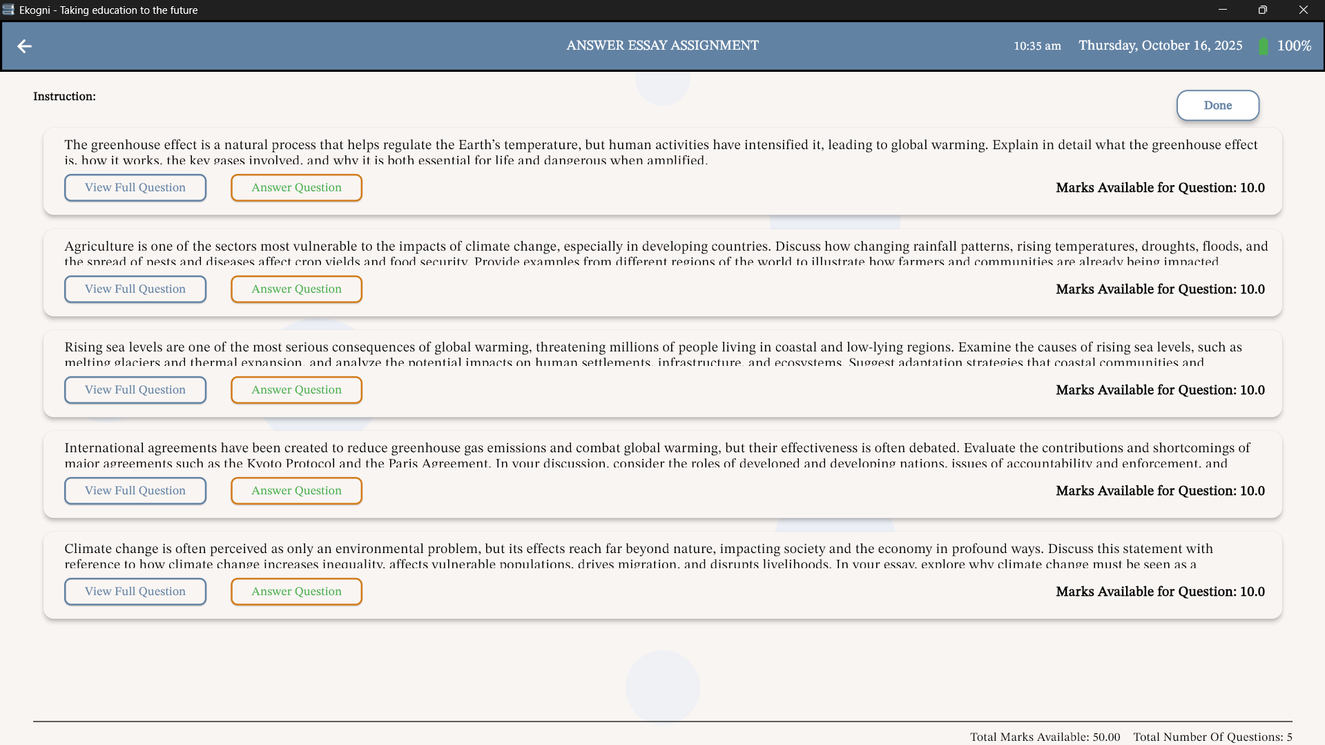Image resolution: width=1325 pixels, height=745 pixels.
Task: View full greenhouse effect question
Action: (x=135, y=188)
